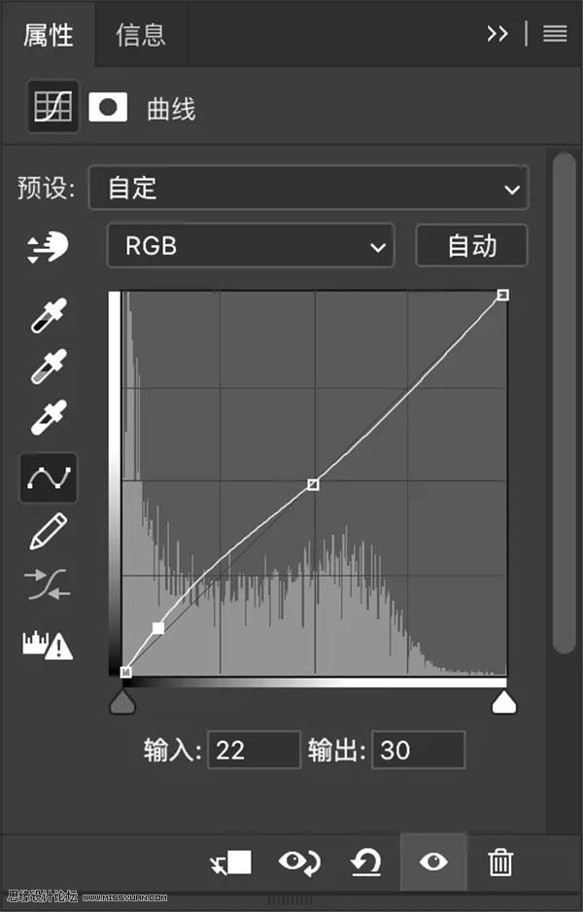The image size is (583, 912).
Task: Click the 输入 input field showing 22
Action: (x=255, y=750)
